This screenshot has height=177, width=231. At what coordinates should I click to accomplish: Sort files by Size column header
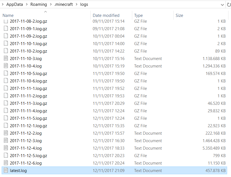point(179,15)
